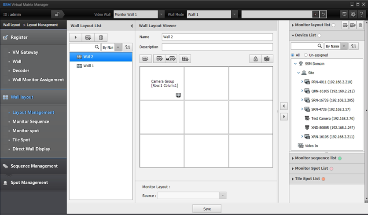The width and height of the screenshot is (368, 215).
Task: Click the play arrow in the Wall Layout List toolbar
Action: click(76, 37)
